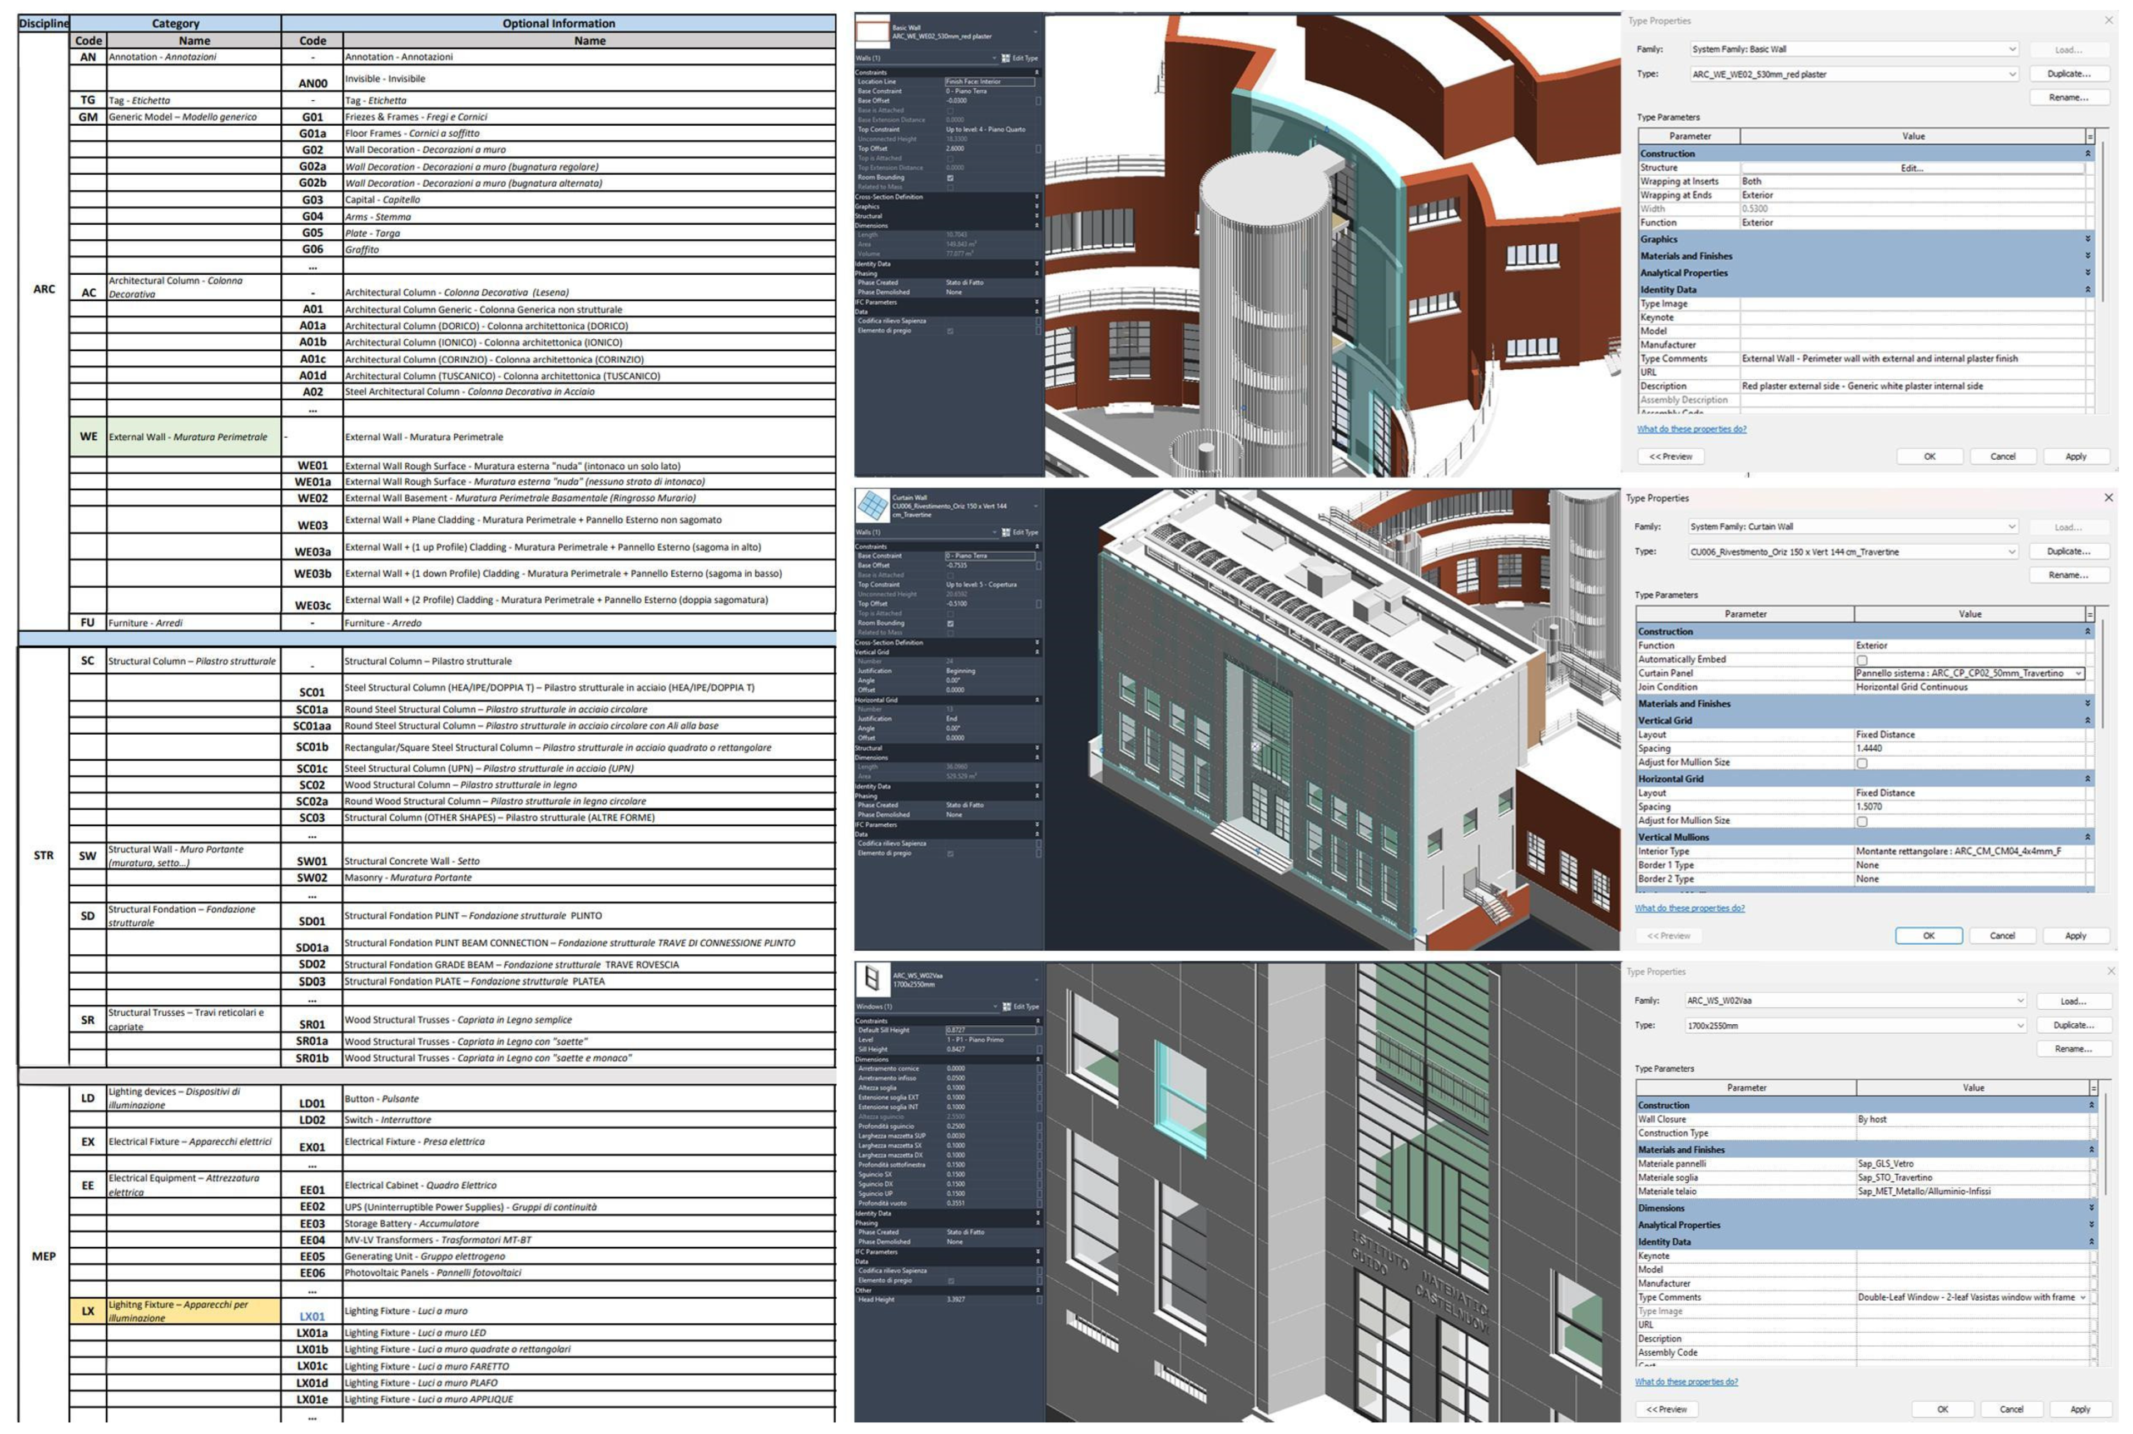The height and width of the screenshot is (1434, 2133).
Task: Expand Graphics group in Basic Wall Type Properties
Action: (2087, 239)
